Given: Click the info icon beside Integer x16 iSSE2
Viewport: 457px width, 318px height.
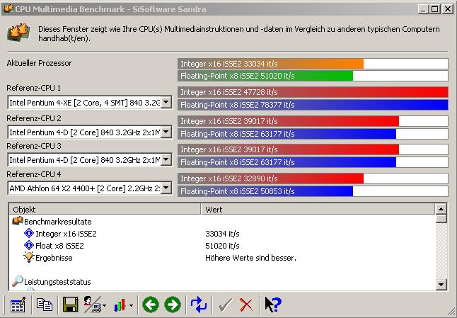Looking at the screenshot, I should 29,233.
